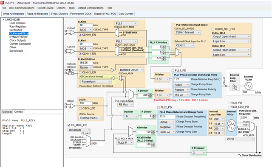Viewport: 272px width, 167px height.
Task: Open the Tools menu
Action: [71, 8]
